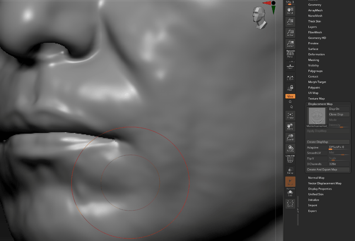Click the AAHalf view icon
The image size is (355, 241).
click(290, 44)
